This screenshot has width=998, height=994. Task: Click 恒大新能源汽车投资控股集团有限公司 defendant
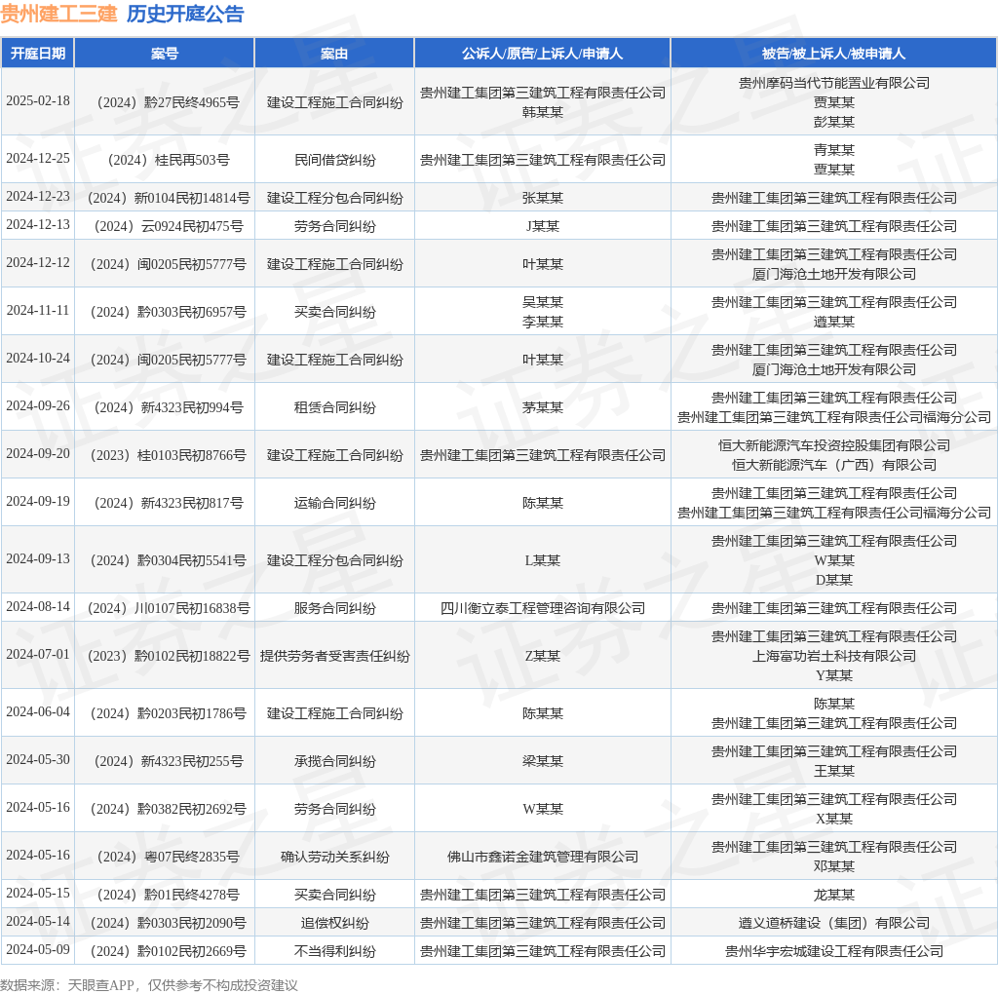click(x=834, y=445)
